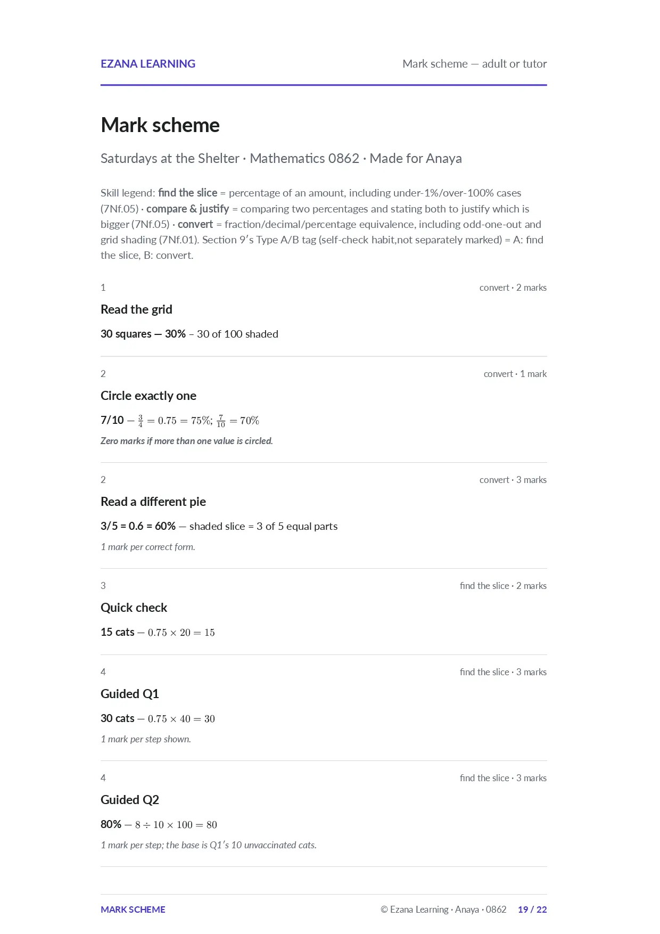
Task: Click the '3/5 = 0.6 = 60%' answer
Action: pos(138,526)
